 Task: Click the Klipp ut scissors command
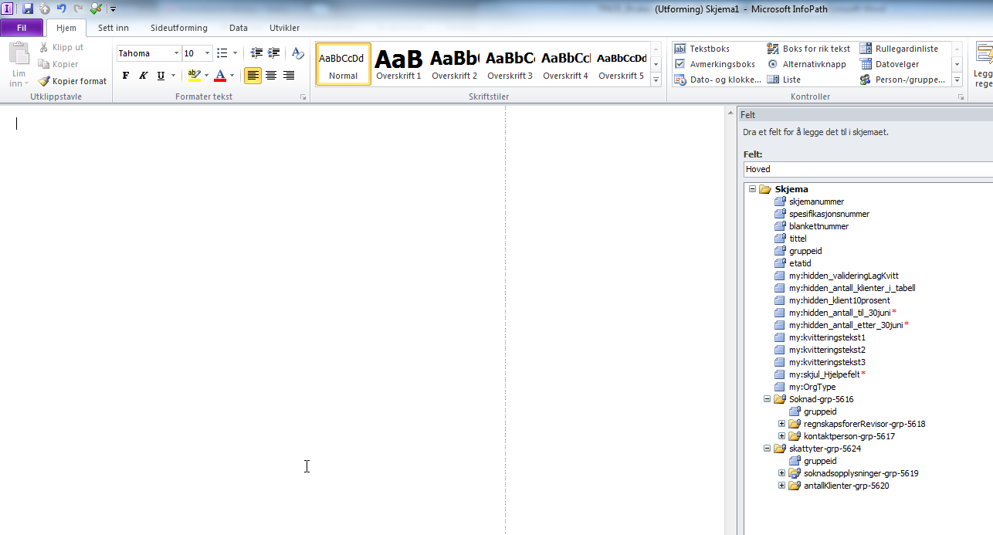pos(61,47)
